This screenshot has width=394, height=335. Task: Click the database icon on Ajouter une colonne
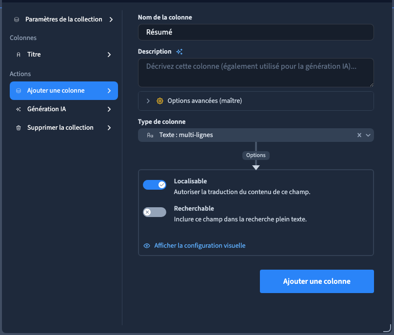tap(19, 91)
